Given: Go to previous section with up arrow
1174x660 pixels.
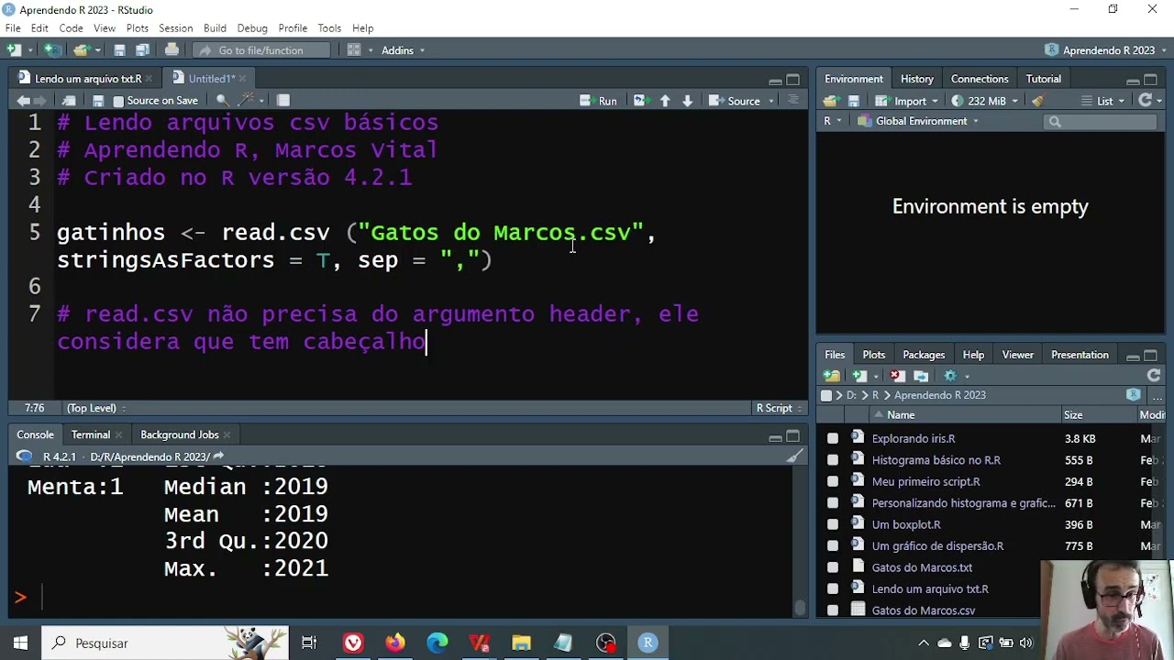Looking at the screenshot, I should pos(665,101).
